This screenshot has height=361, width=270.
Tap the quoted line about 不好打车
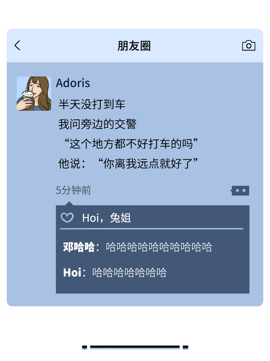point(131,144)
